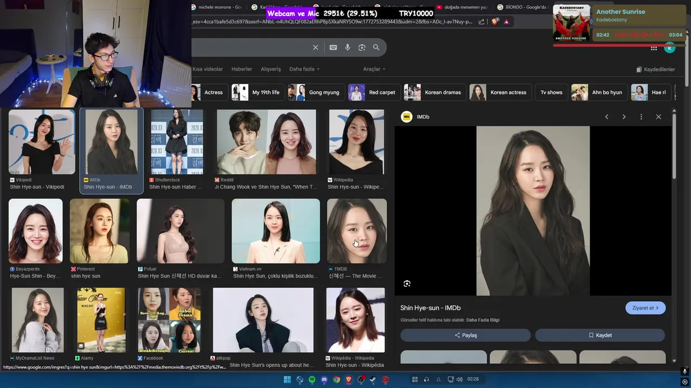Open the Vikipedi Shin Hye-sun thumbnail

42,142
